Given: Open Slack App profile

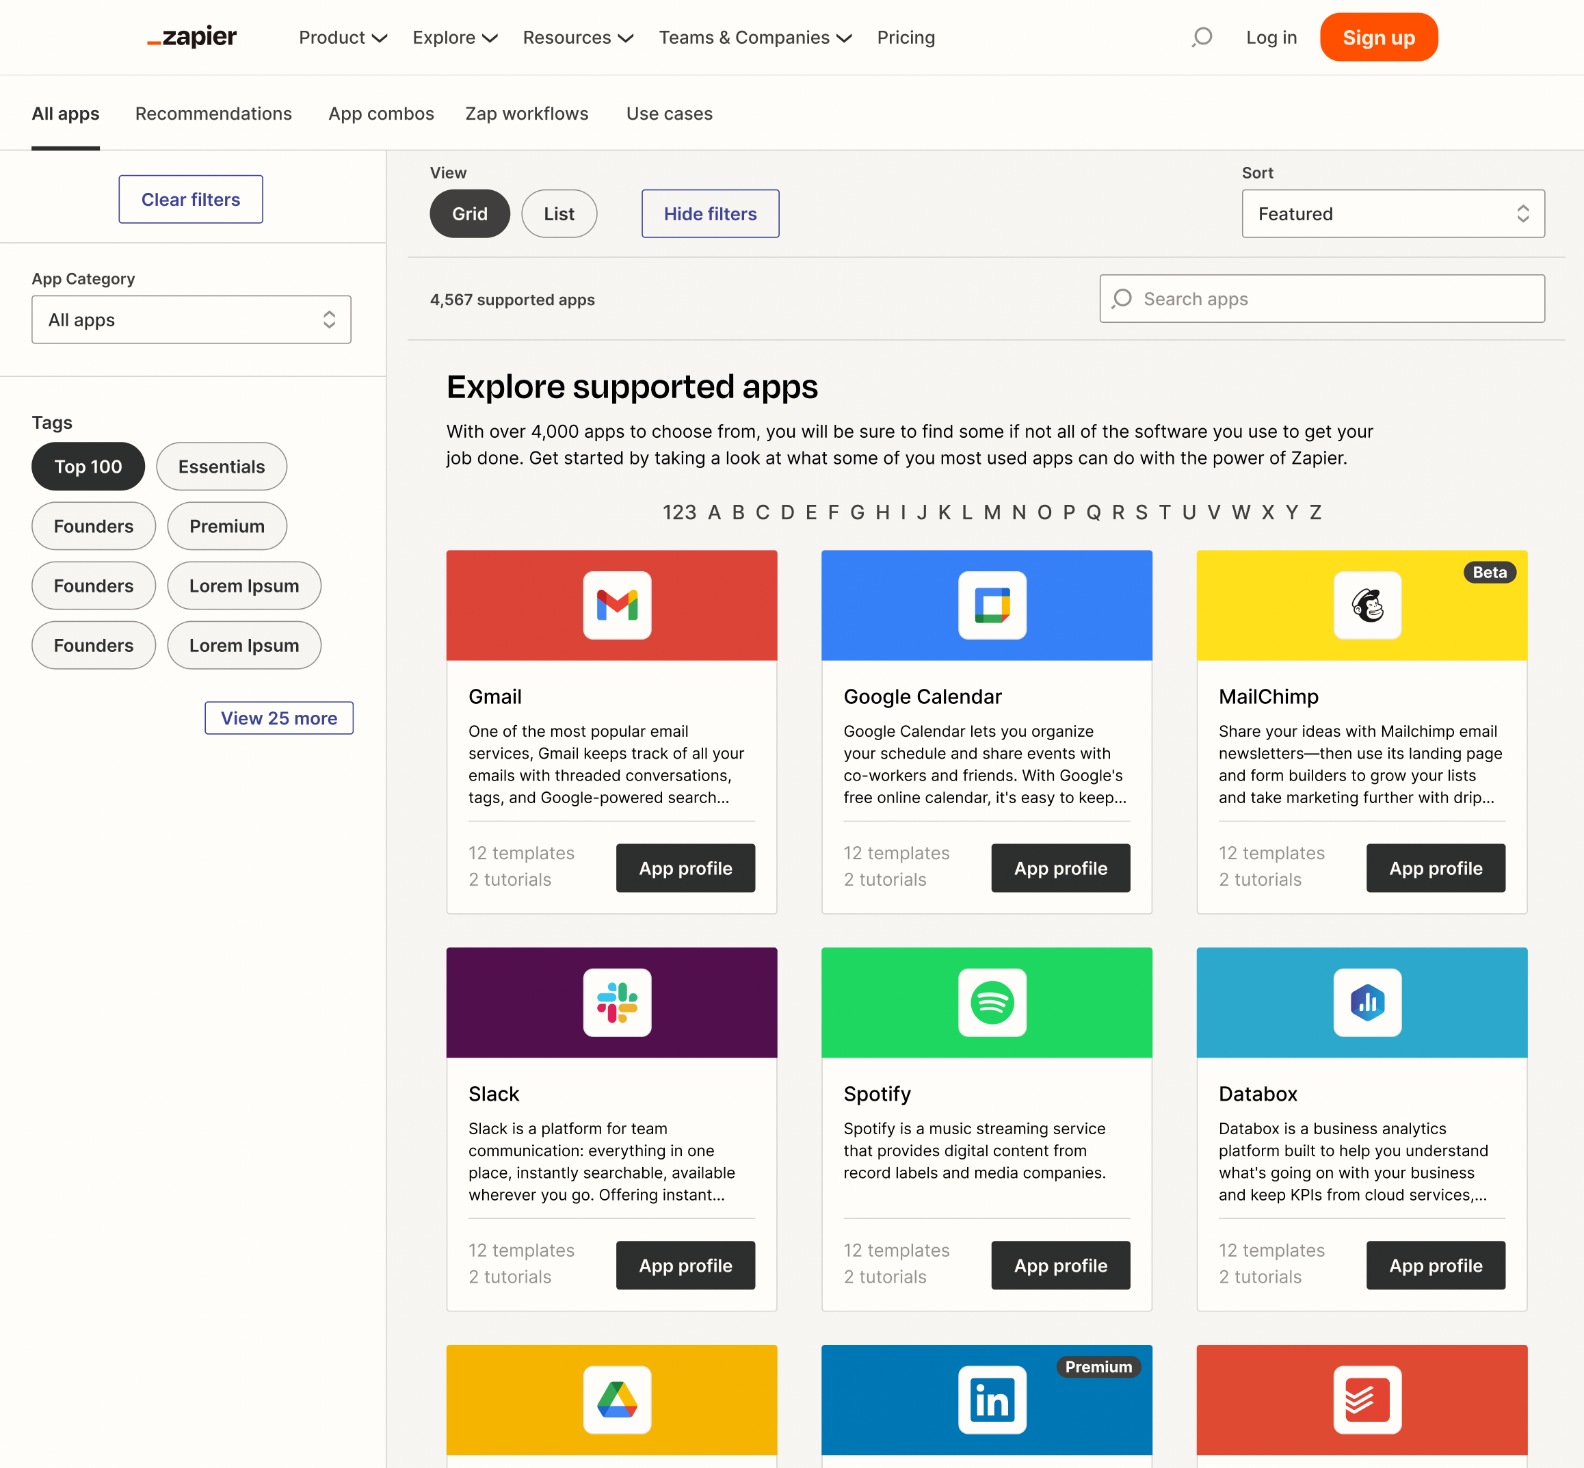Looking at the screenshot, I should click(685, 1266).
